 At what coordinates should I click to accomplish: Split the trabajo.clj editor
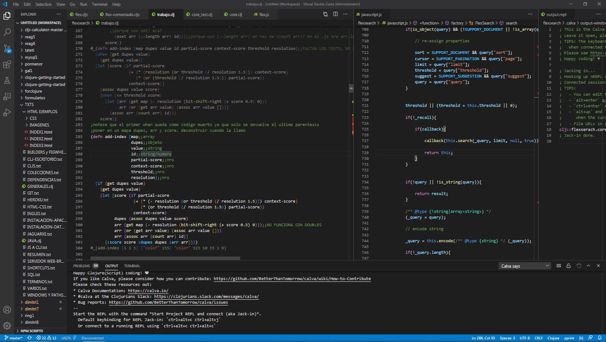335,14
